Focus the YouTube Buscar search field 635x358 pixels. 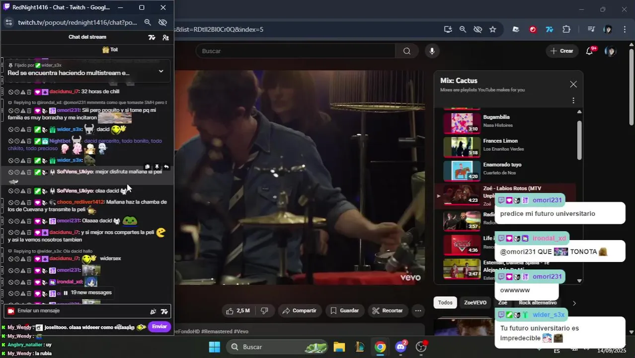[x=296, y=51]
